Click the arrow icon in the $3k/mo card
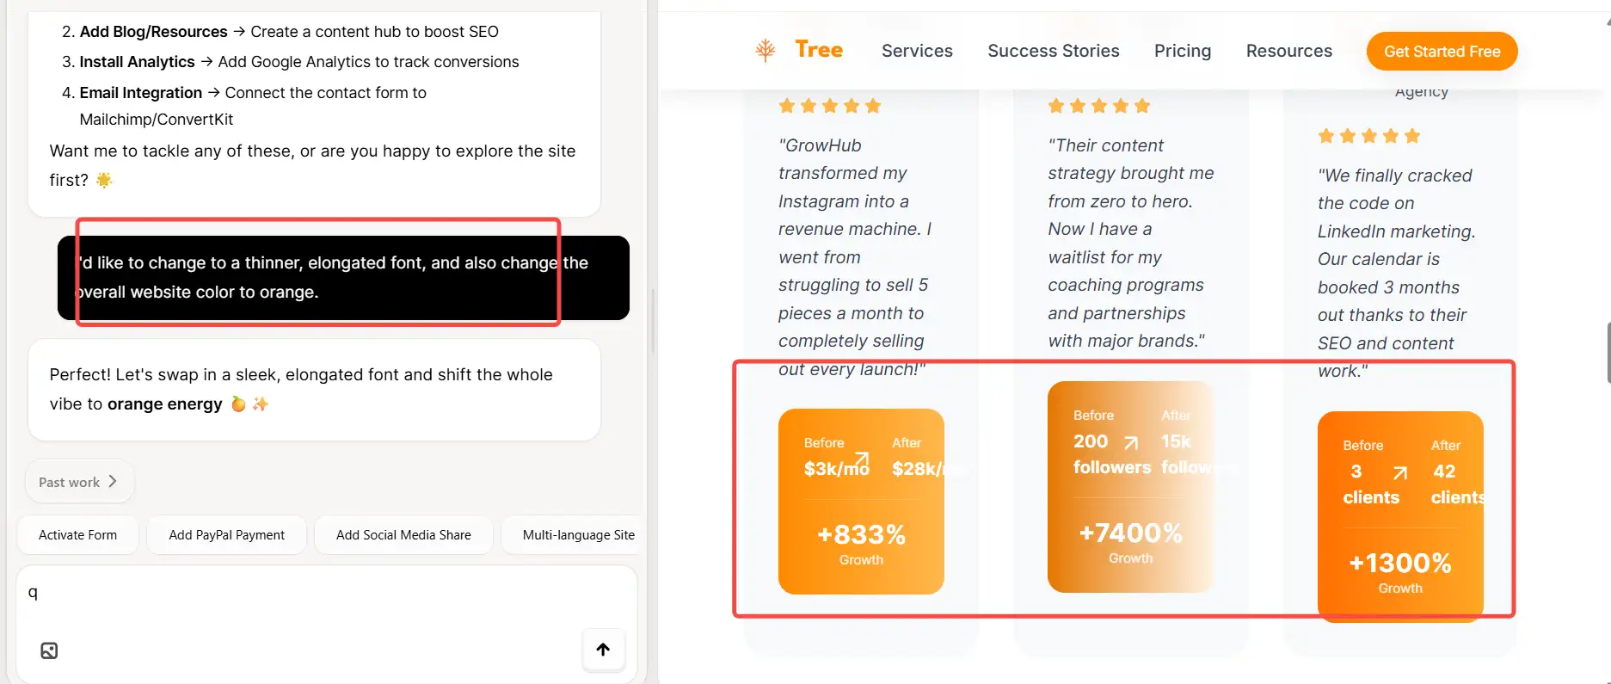Screen dimensions: 1611x684 pos(861,459)
